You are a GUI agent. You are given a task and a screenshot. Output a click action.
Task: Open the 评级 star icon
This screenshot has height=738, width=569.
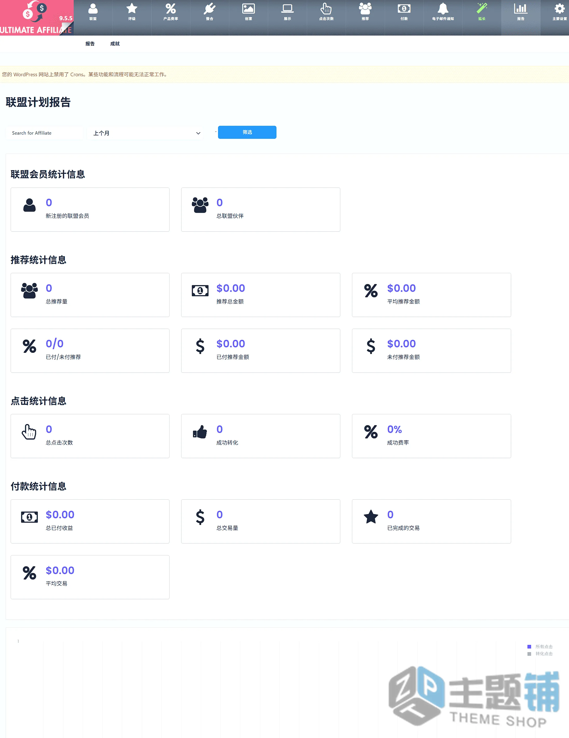click(x=132, y=9)
